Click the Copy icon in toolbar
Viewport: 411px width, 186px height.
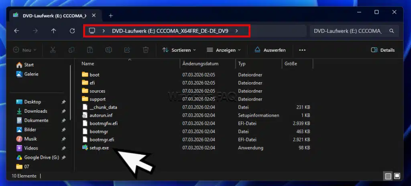[x=71, y=50]
